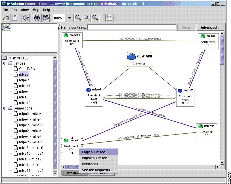Select the Cust1VPN cloud icon

131,57
